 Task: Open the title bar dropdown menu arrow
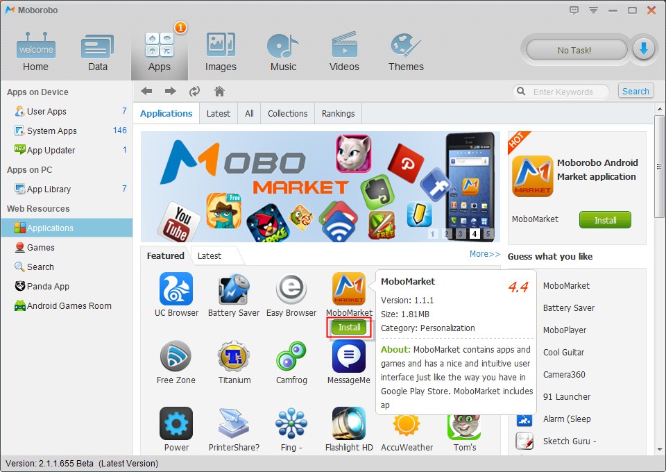click(x=593, y=10)
